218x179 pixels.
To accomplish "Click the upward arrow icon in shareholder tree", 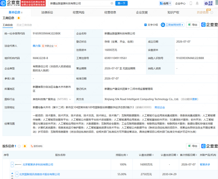I will coord(12,173).
